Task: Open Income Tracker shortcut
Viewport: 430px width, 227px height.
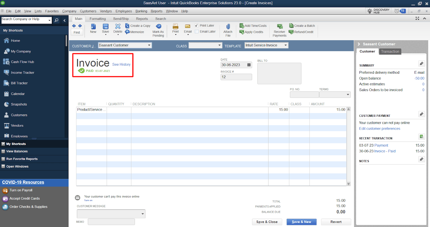Action: point(23,73)
